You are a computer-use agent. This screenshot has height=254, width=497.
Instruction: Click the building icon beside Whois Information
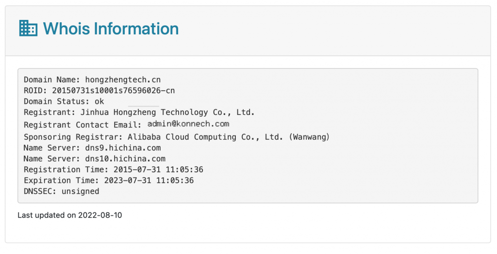coord(28,28)
